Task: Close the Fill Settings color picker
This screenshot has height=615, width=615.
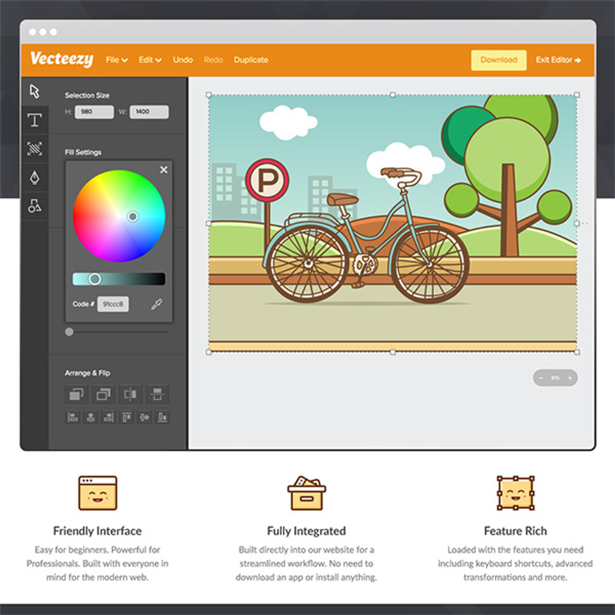Action: [x=164, y=170]
